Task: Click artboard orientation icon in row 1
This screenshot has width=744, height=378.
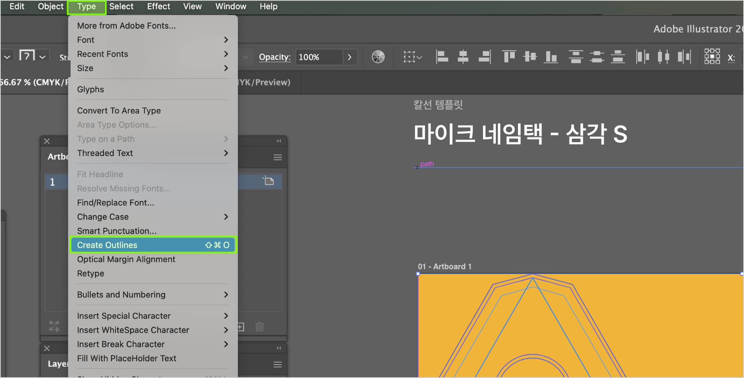Action: (x=269, y=181)
